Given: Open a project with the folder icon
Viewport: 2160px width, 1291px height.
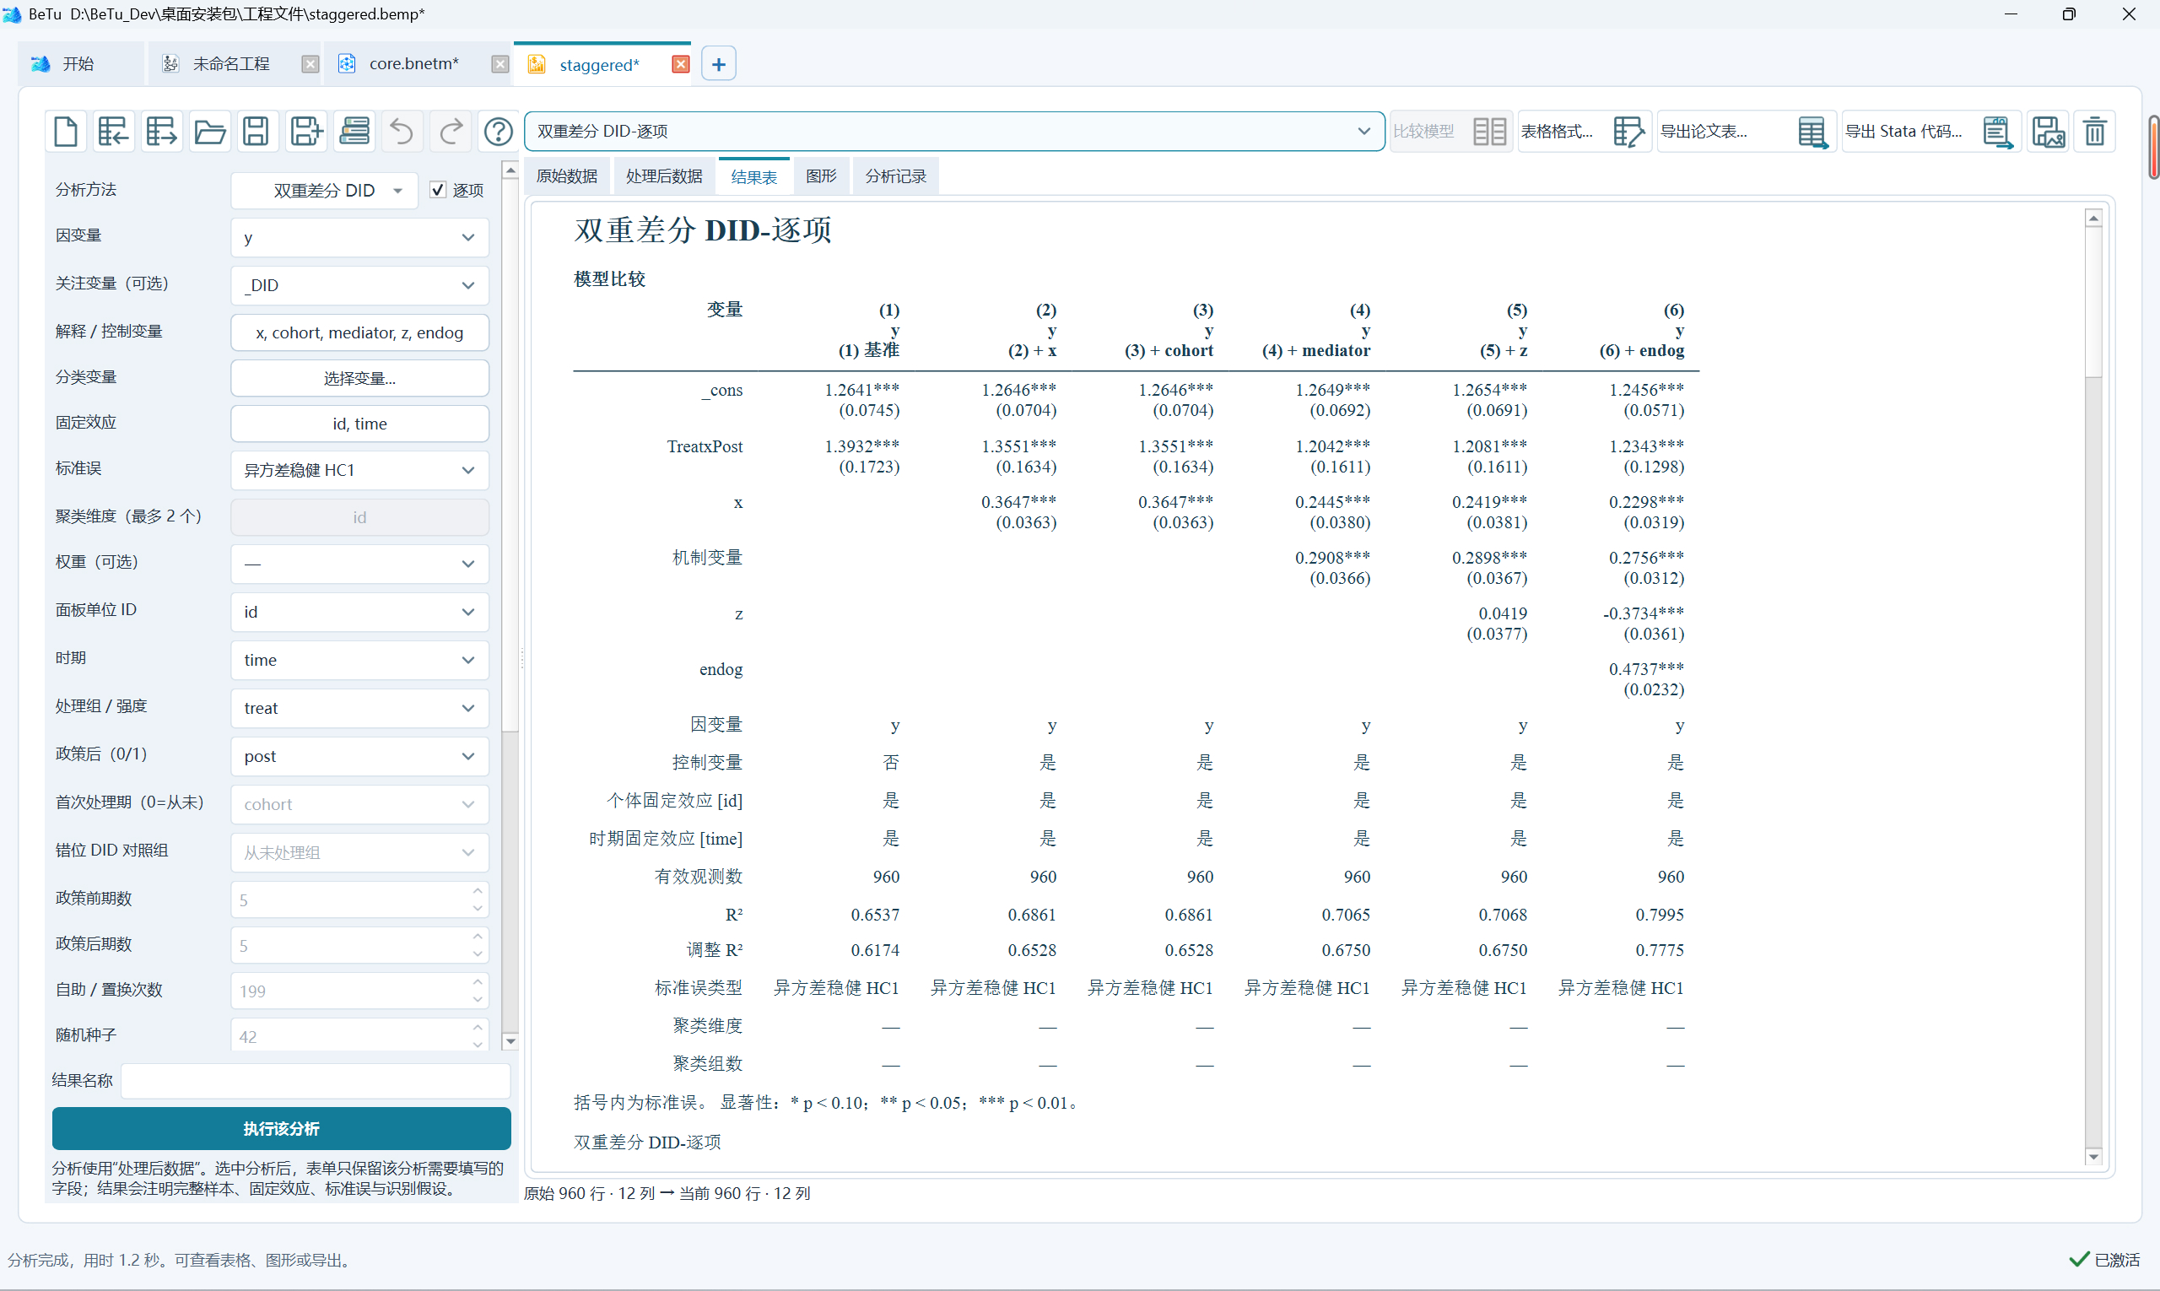Looking at the screenshot, I should click(x=209, y=132).
